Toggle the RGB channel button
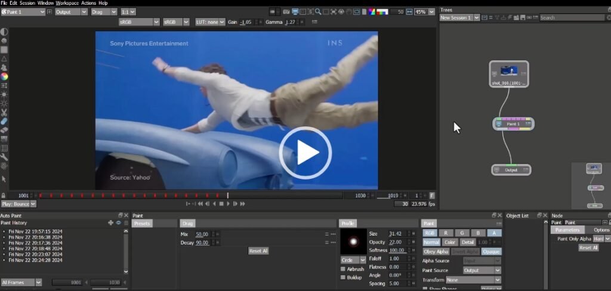The height and width of the screenshot is (291, 611). (x=430, y=233)
